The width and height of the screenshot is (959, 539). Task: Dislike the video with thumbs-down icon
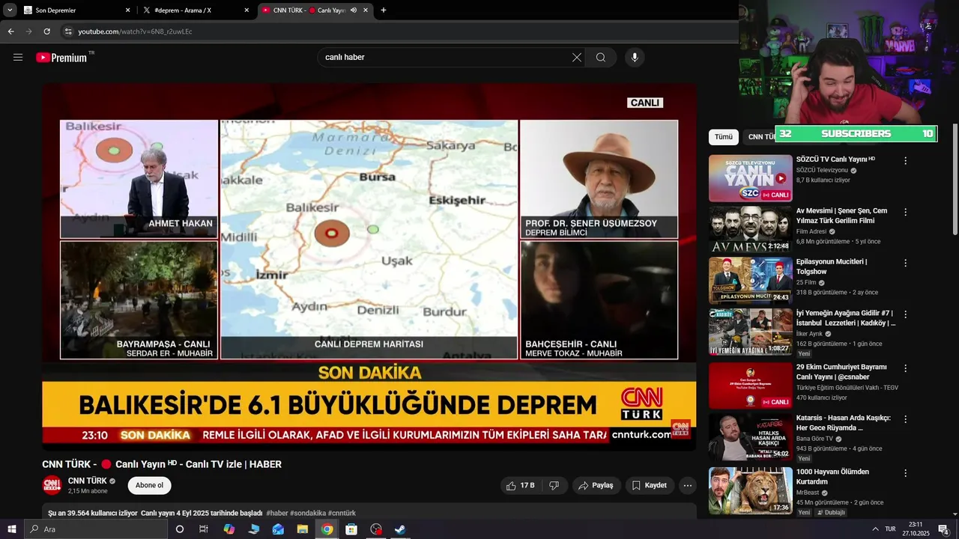[554, 486]
